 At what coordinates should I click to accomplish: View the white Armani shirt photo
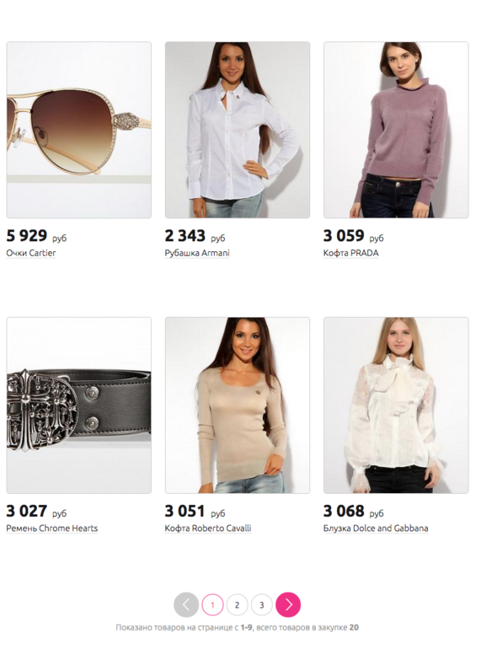238,130
